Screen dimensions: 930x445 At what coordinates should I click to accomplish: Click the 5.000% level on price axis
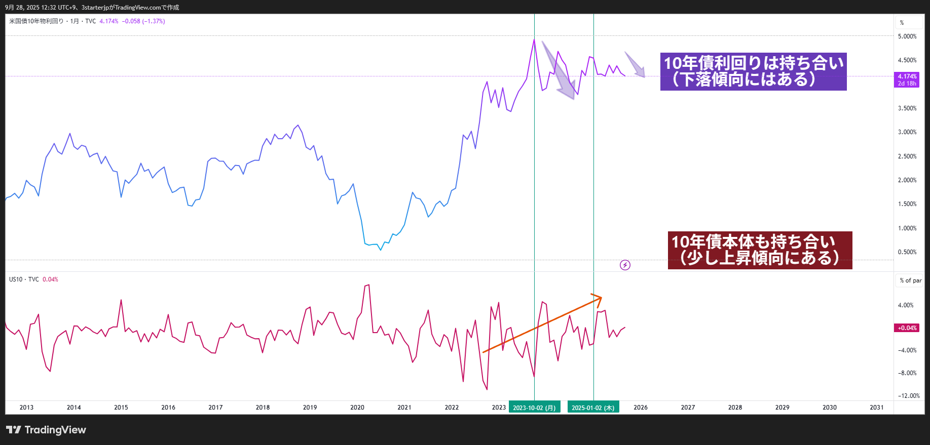click(x=907, y=36)
